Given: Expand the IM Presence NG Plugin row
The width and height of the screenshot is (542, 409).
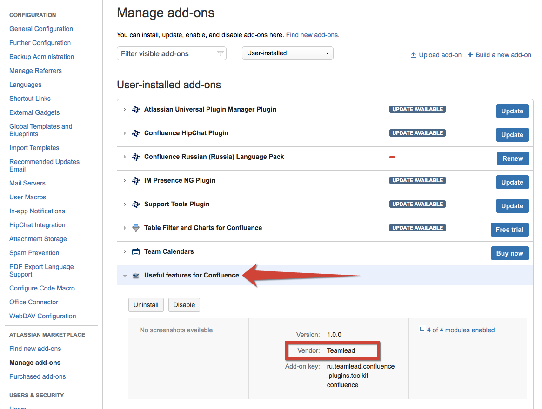Looking at the screenshot, I should pyautogui.click(x=125, y=180).
